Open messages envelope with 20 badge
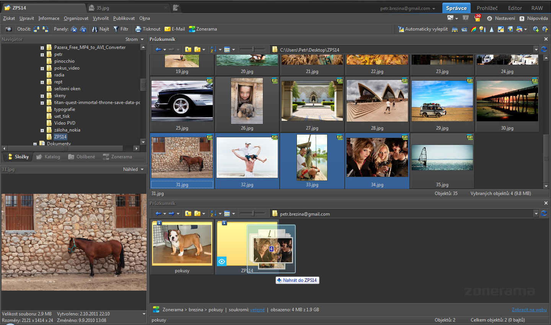551x325 pixels. [477, 18]
